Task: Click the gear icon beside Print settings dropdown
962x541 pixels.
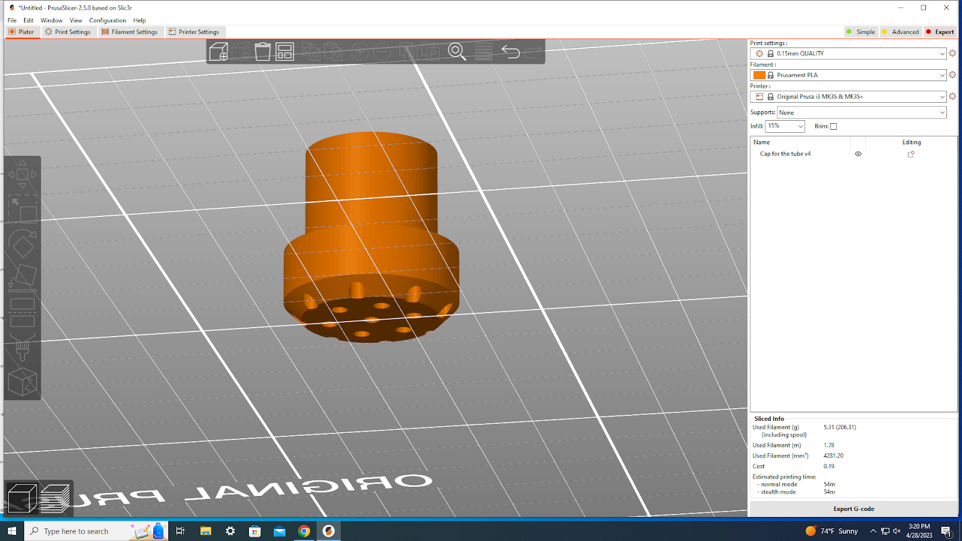Action: pyautogui.click(x=952, y=53)
